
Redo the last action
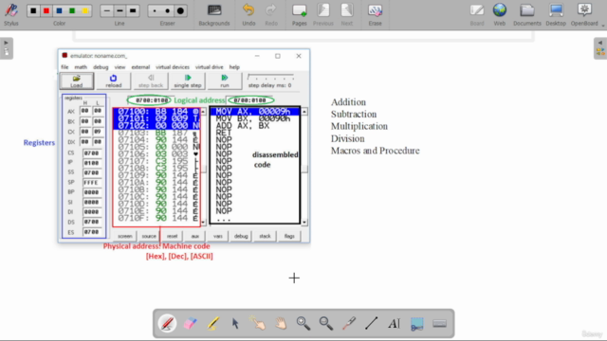click(x=271, y=14)
